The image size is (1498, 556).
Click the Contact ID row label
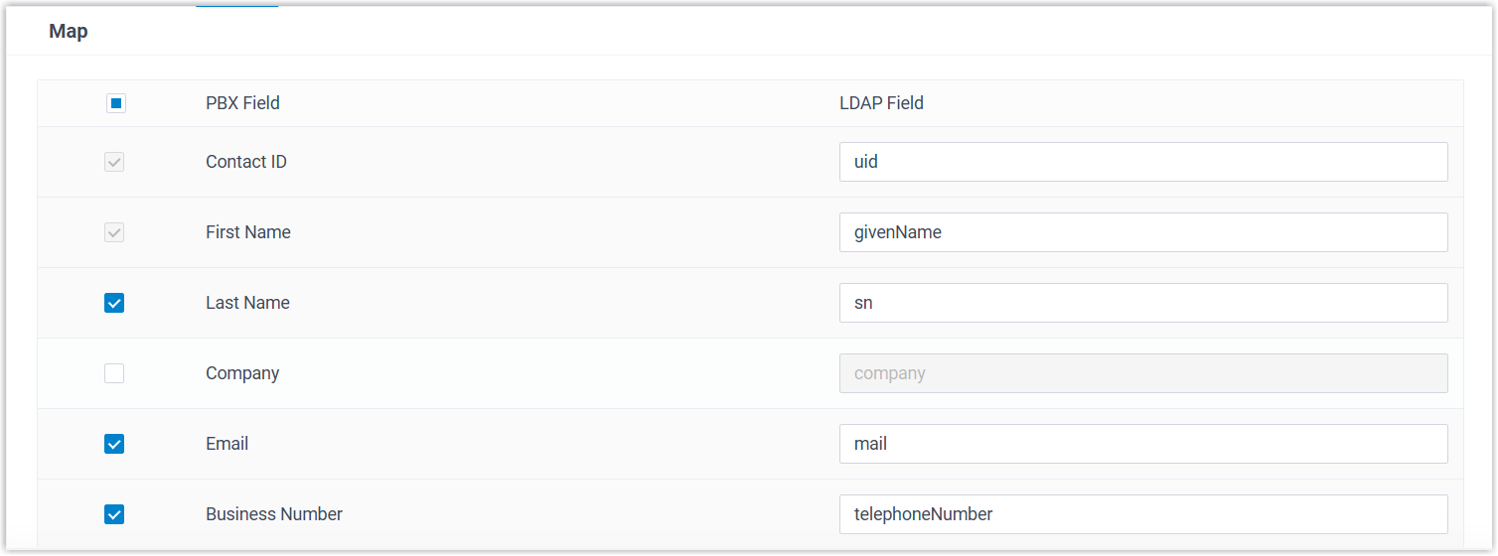[x=246, y=162]
